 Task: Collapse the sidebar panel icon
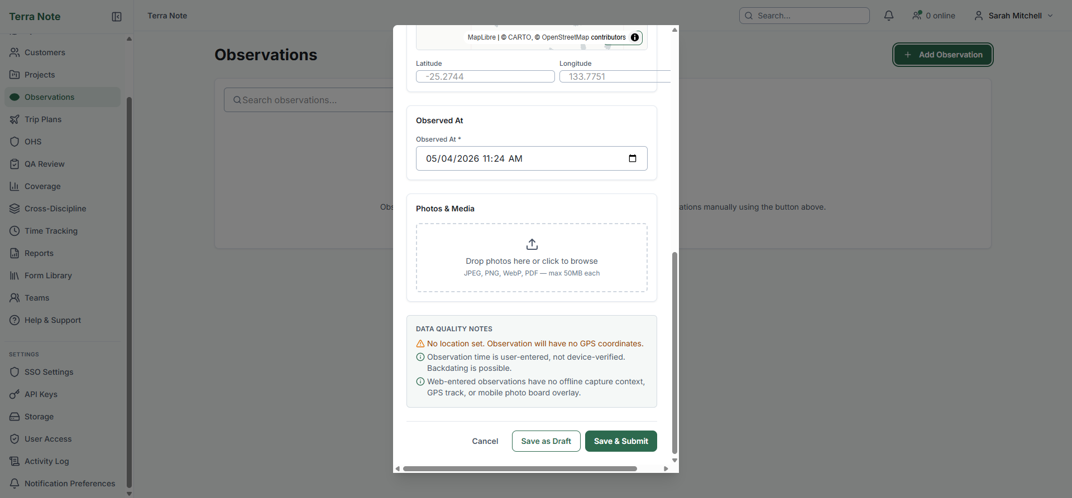[x=117, y=17]
